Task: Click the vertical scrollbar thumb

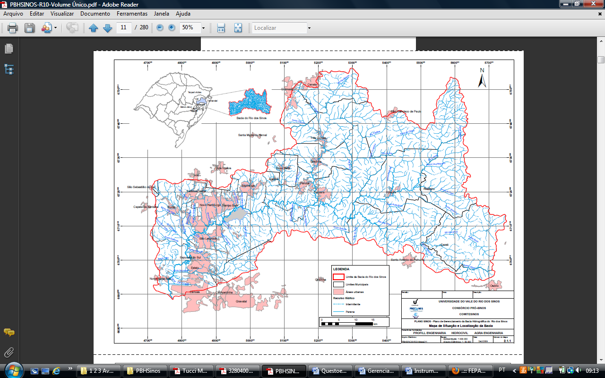Action: pos(601,60)
